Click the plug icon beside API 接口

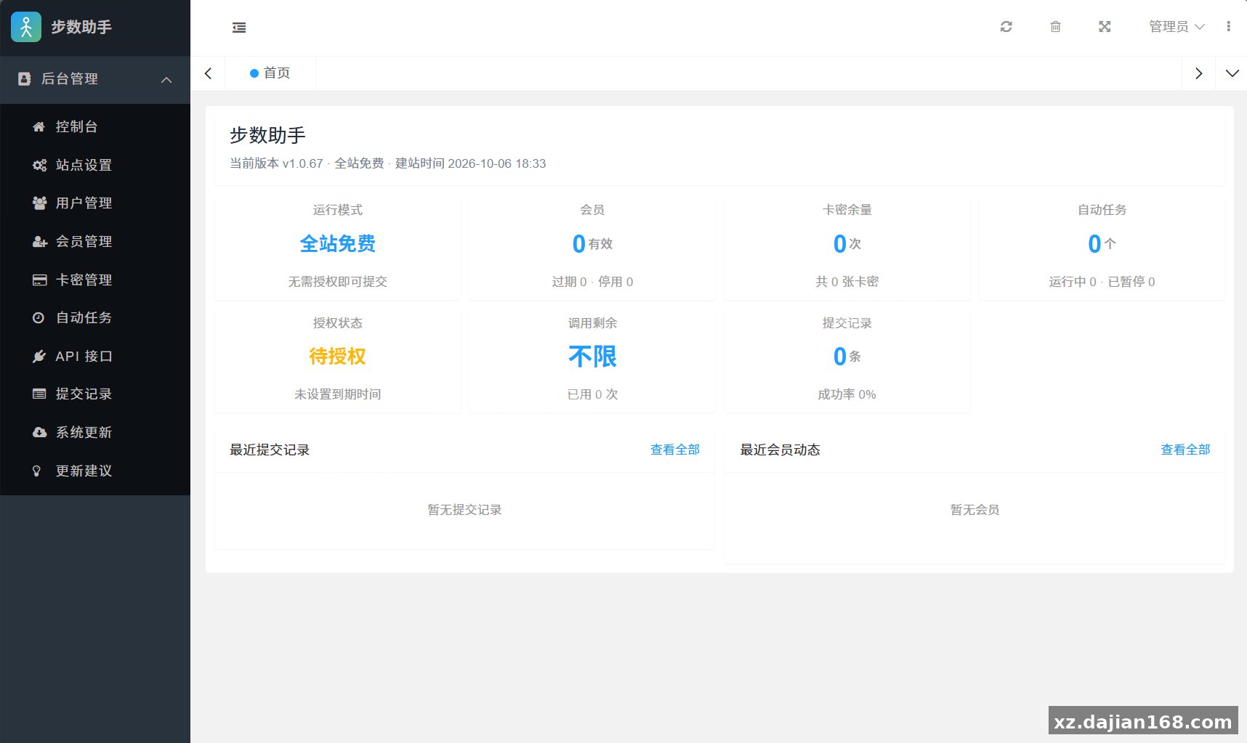coord(39,356)
